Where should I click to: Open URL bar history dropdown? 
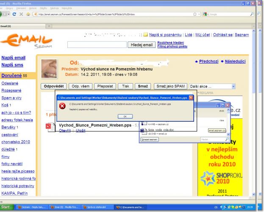coord(199,14)
